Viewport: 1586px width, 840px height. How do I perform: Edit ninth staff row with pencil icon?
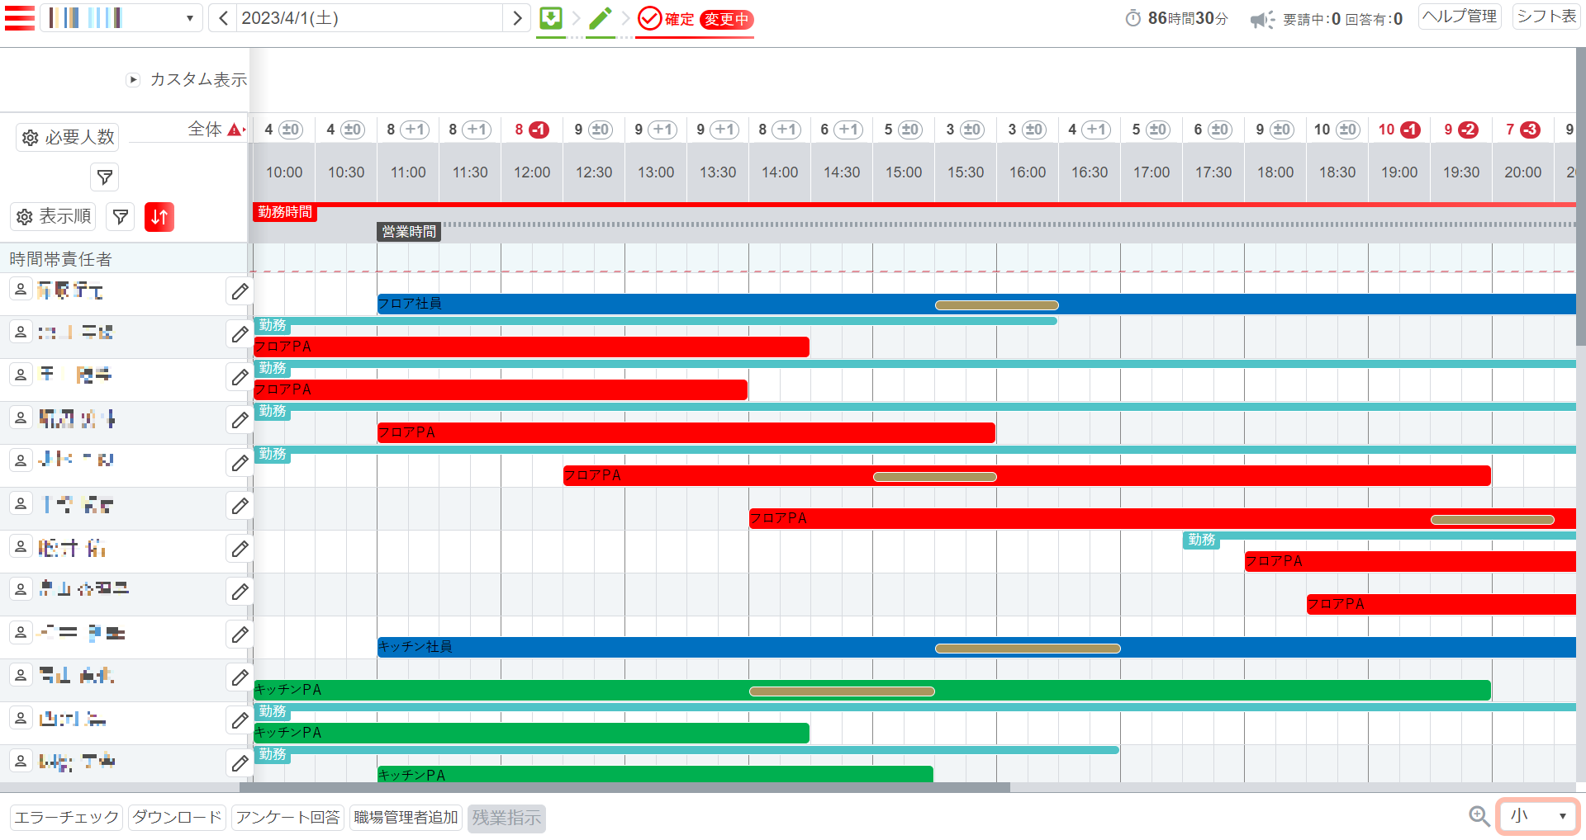[240, 635]
